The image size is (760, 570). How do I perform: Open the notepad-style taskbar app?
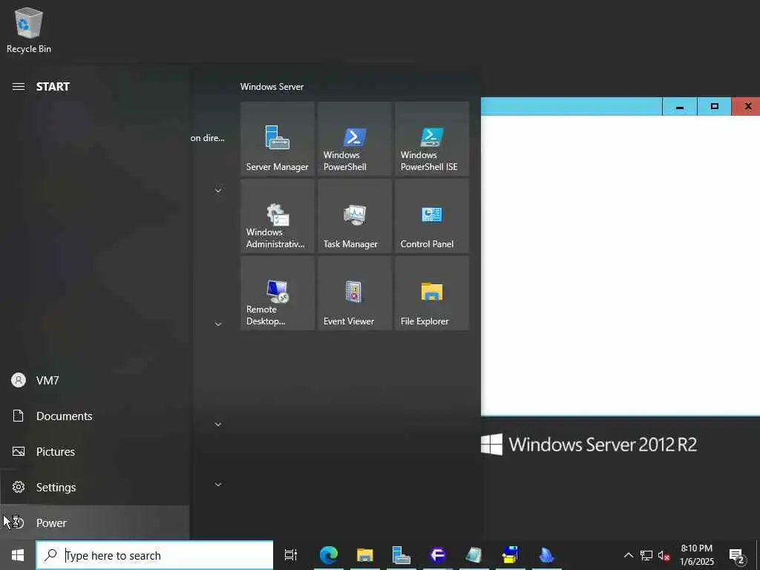pyautogui.click(x=474, y=555)
